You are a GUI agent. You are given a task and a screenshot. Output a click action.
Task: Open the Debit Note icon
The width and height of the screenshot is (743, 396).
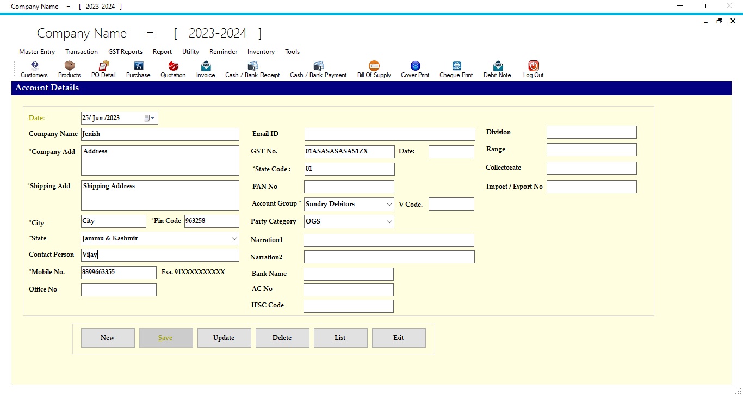point(497,66)
